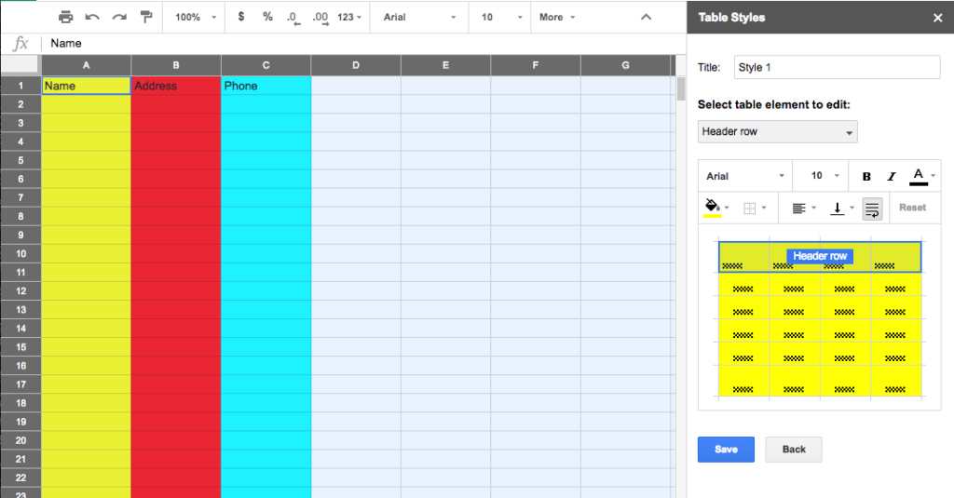Toggle italic in Table Styles panel
The height and width of the screenshot is (498, 954).
point(891,176)
